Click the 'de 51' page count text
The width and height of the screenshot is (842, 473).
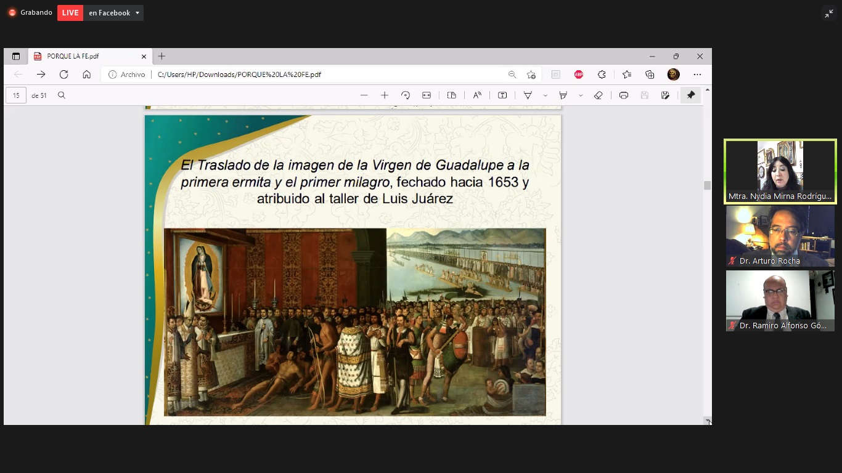(39, 95)
